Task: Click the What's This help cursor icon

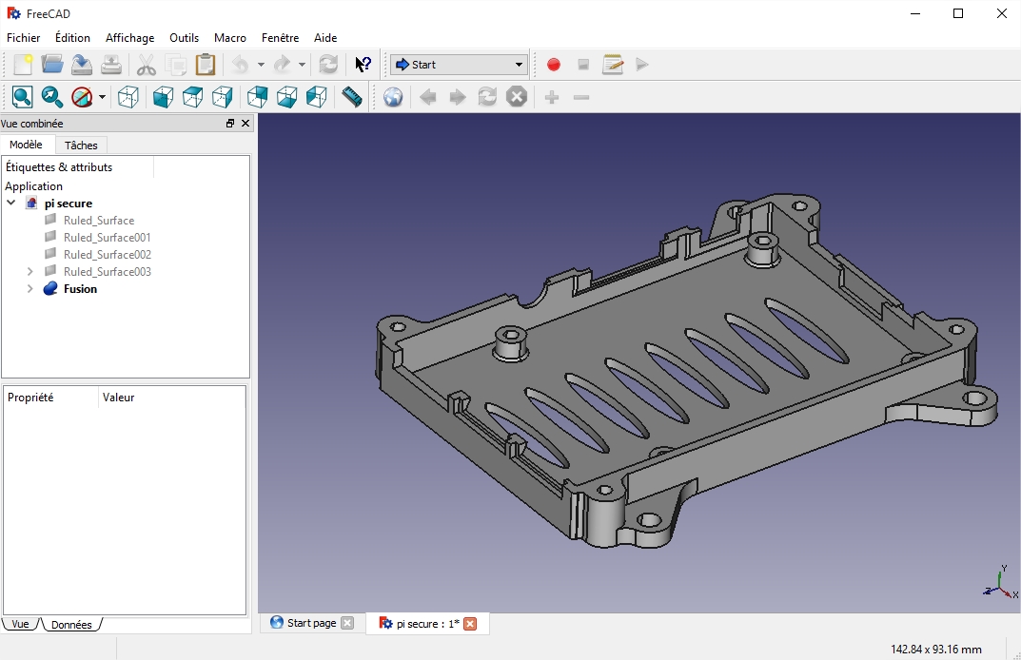Action: 363,65
